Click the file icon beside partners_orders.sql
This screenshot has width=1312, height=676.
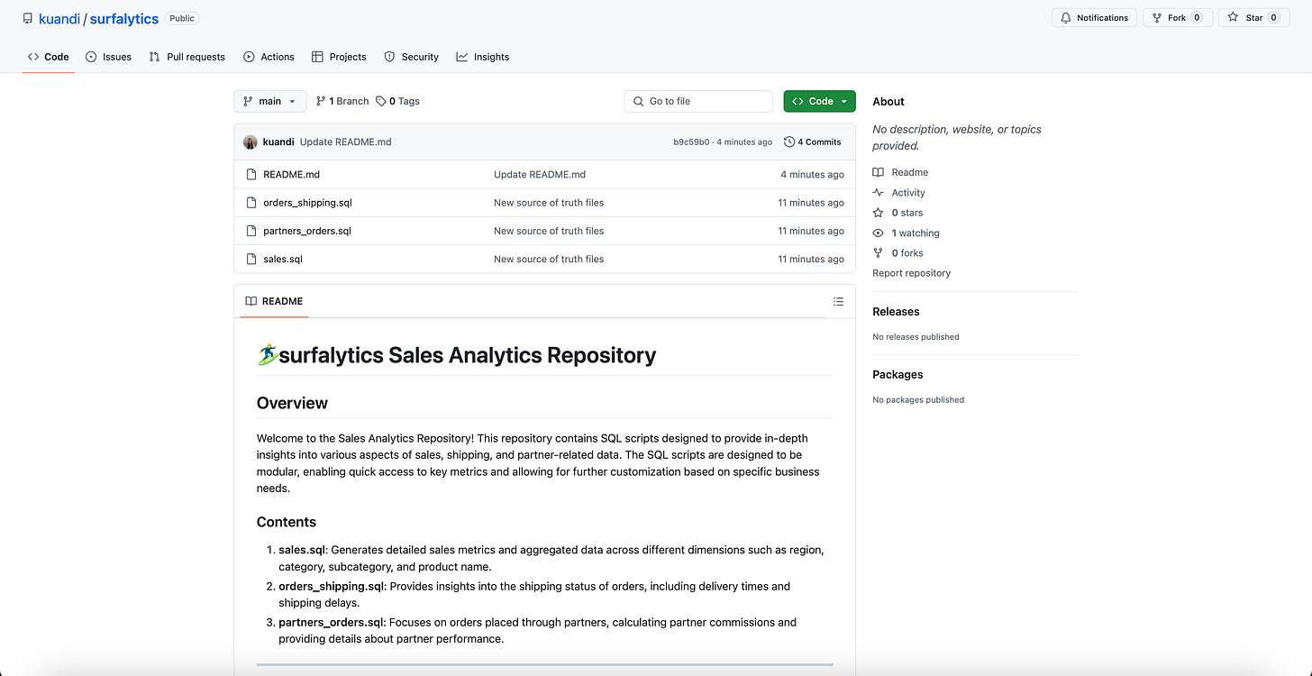click(251, 231)
